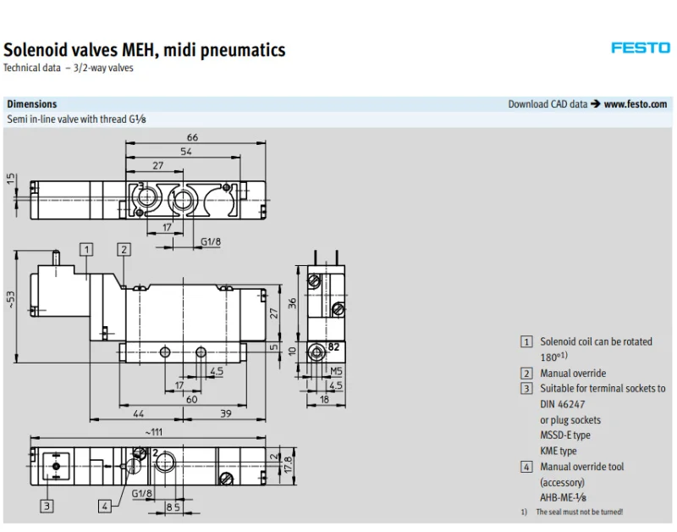Image resolution: width=677 pixels, height=532 pixels.
Task: Click legend box 4 beside 'Manual override tool'
Action: (x=526, y=467)
